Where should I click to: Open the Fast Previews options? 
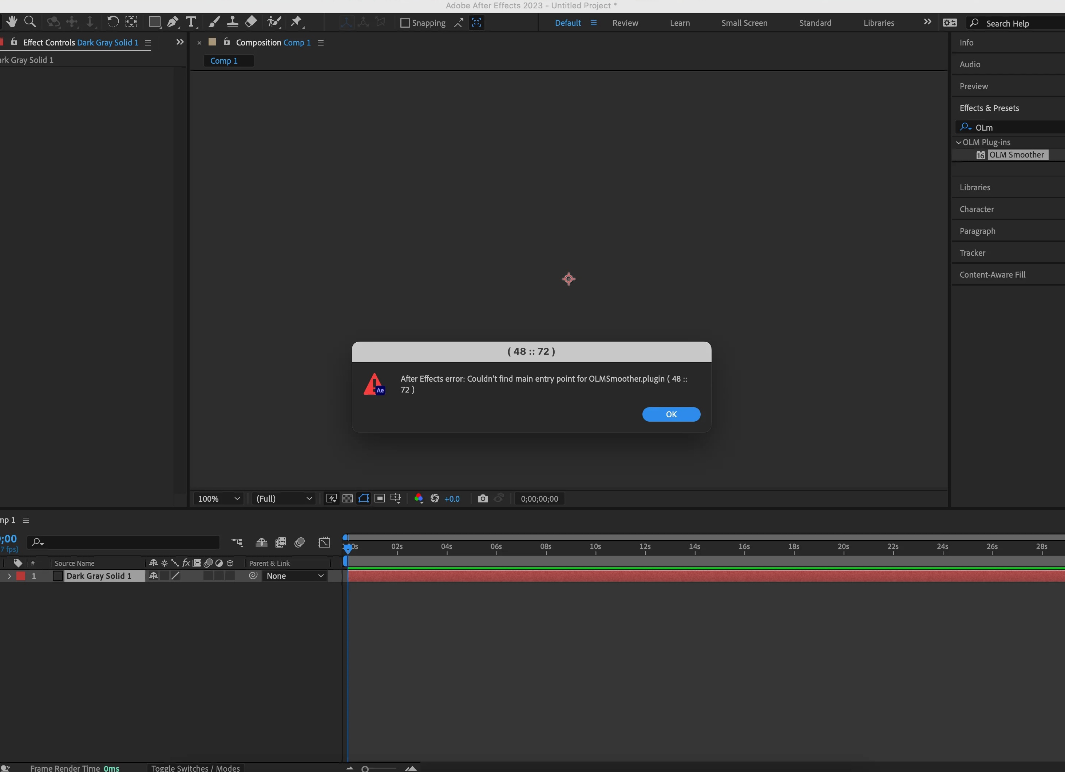332,498
